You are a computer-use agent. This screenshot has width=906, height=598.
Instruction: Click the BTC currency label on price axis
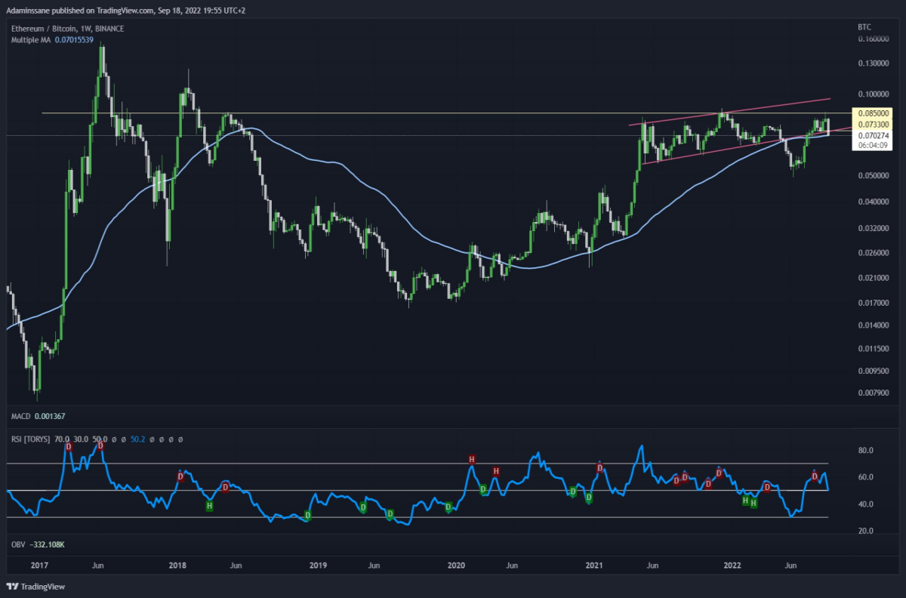point(864,26)
